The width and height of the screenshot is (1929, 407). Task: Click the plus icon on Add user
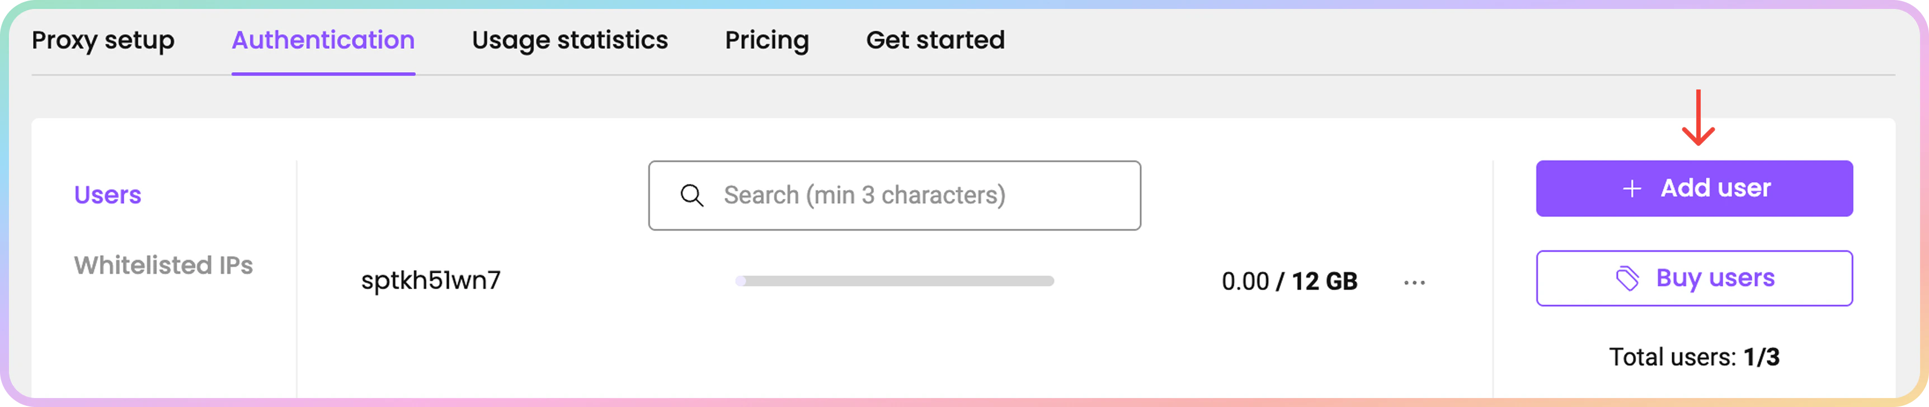tap(1632, 188)
